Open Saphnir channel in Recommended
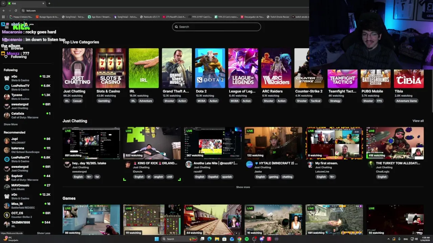 click(x=27, y=178)
